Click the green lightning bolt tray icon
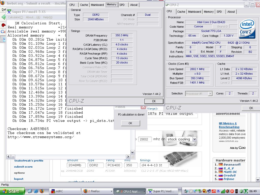 (x=246, y=191)
